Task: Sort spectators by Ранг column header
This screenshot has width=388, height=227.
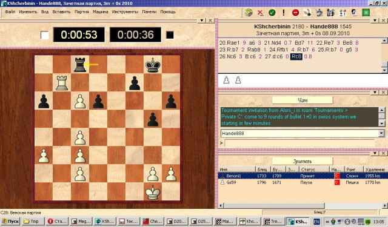Action: tap(353, 169)
